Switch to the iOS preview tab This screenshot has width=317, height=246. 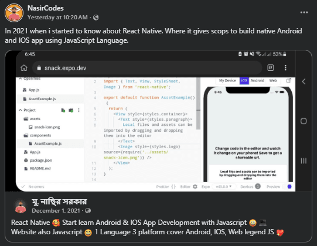tap(244, 80)
